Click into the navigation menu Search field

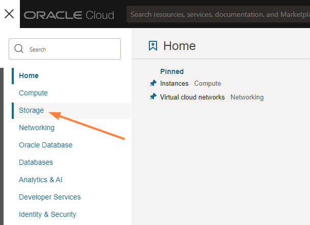(x=71, y=49)
